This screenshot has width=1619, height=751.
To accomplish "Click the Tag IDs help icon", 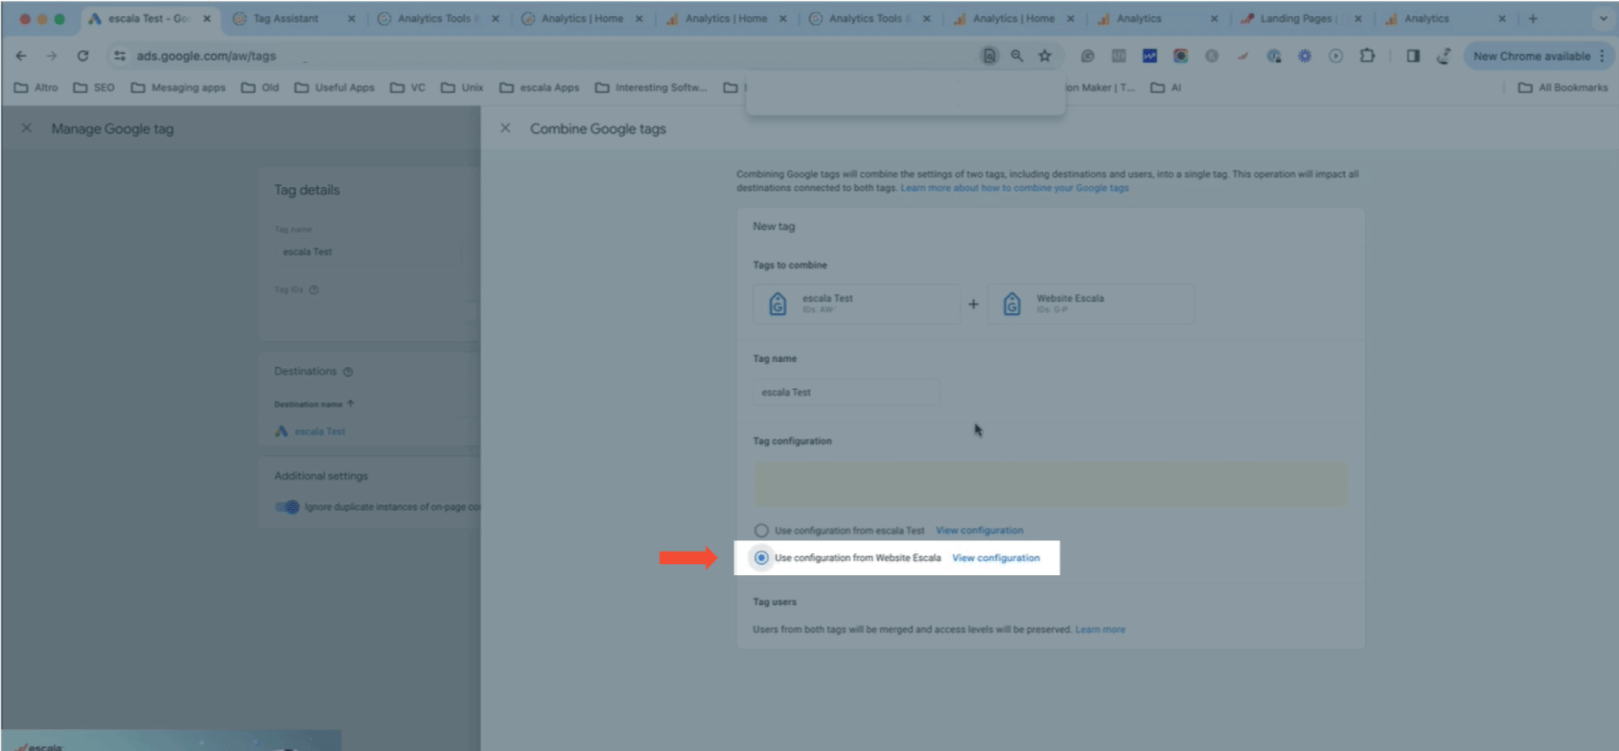I will click(314, 289).
